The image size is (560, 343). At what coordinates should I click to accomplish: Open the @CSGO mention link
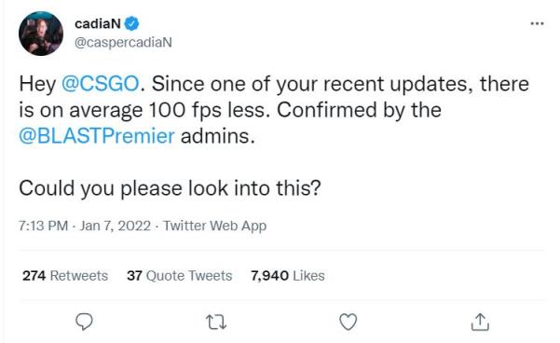pyautogui.click(x=100, y=84)
